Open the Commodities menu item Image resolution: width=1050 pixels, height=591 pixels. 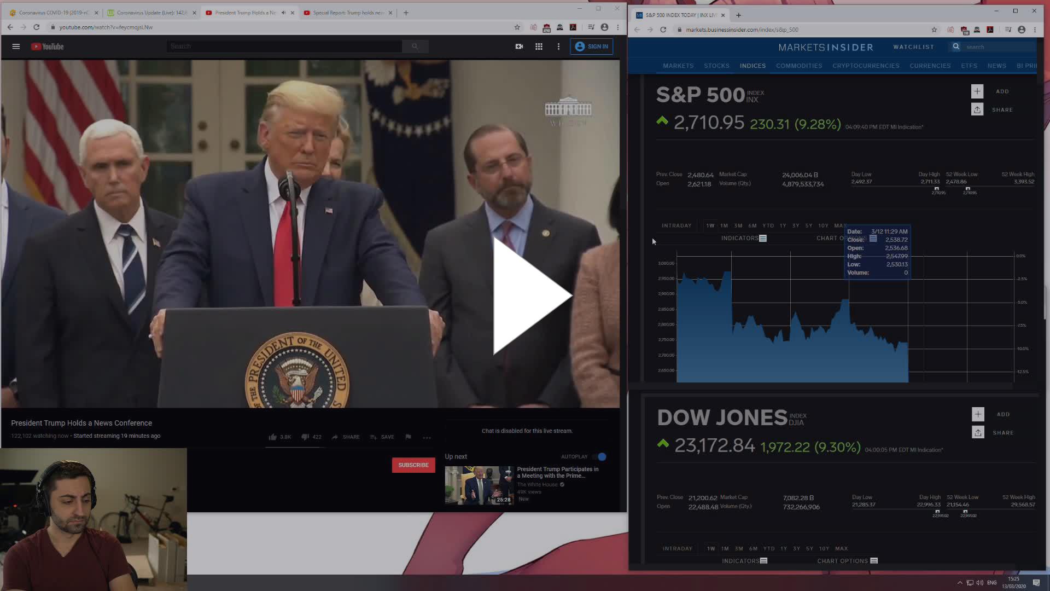[799, 66]
